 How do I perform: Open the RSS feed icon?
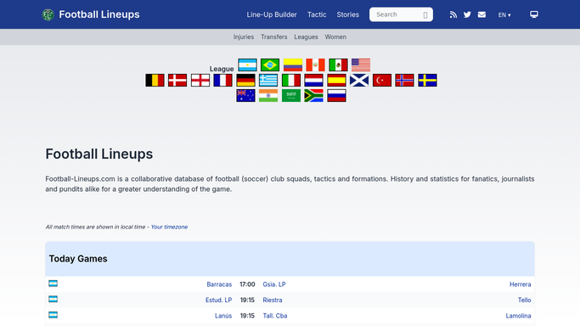point(453,14)
